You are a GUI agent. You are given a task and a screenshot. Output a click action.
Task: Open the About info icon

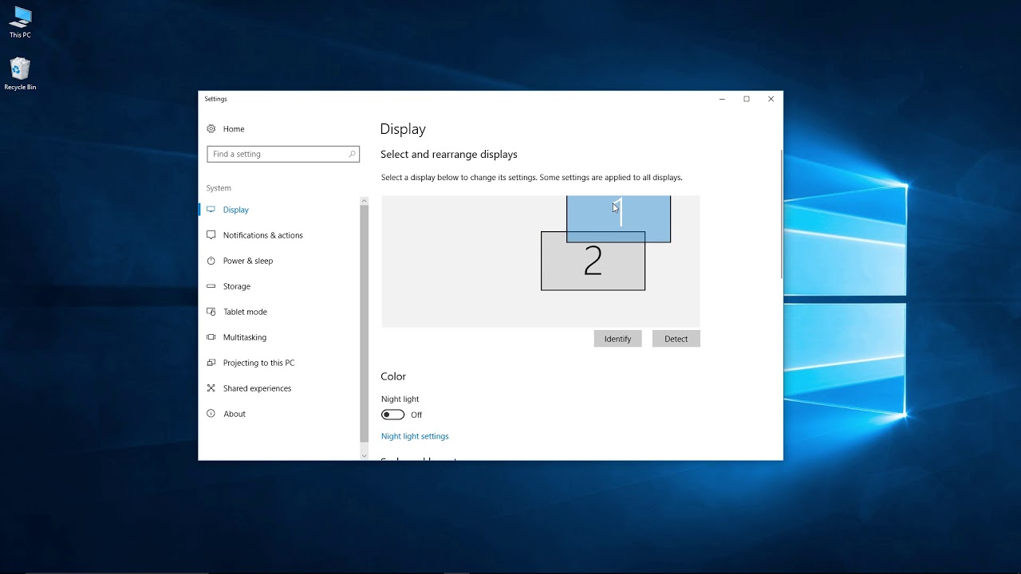[211, 414]
